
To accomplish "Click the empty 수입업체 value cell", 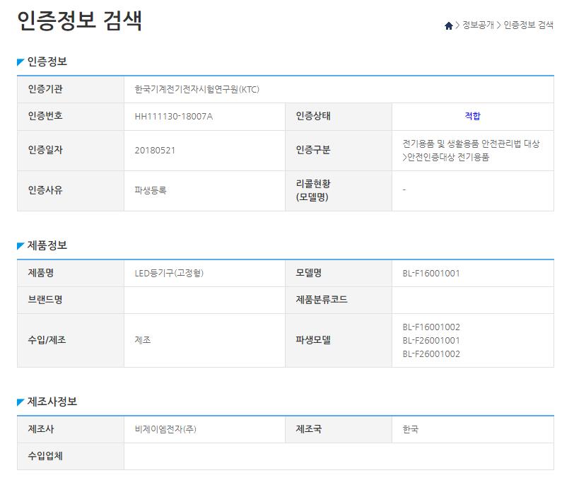I will 338,456.
